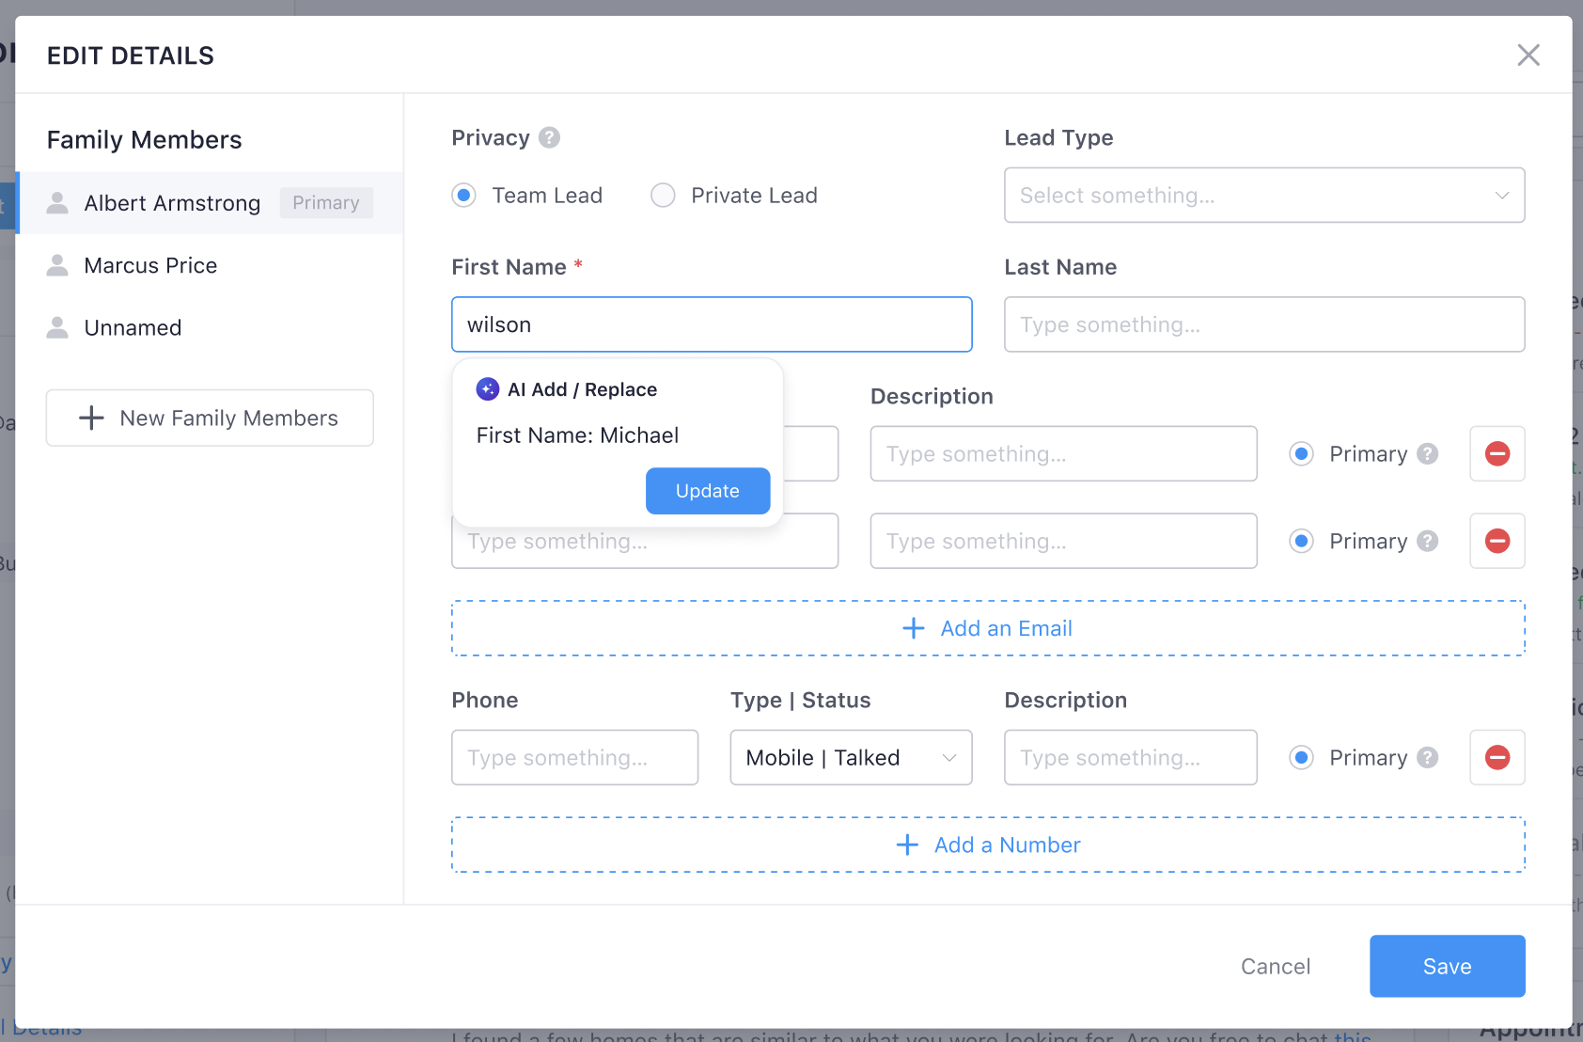Viewport: 1583px width, 1042px height.
Task: Click the first email Description field
Action: 1063,454
